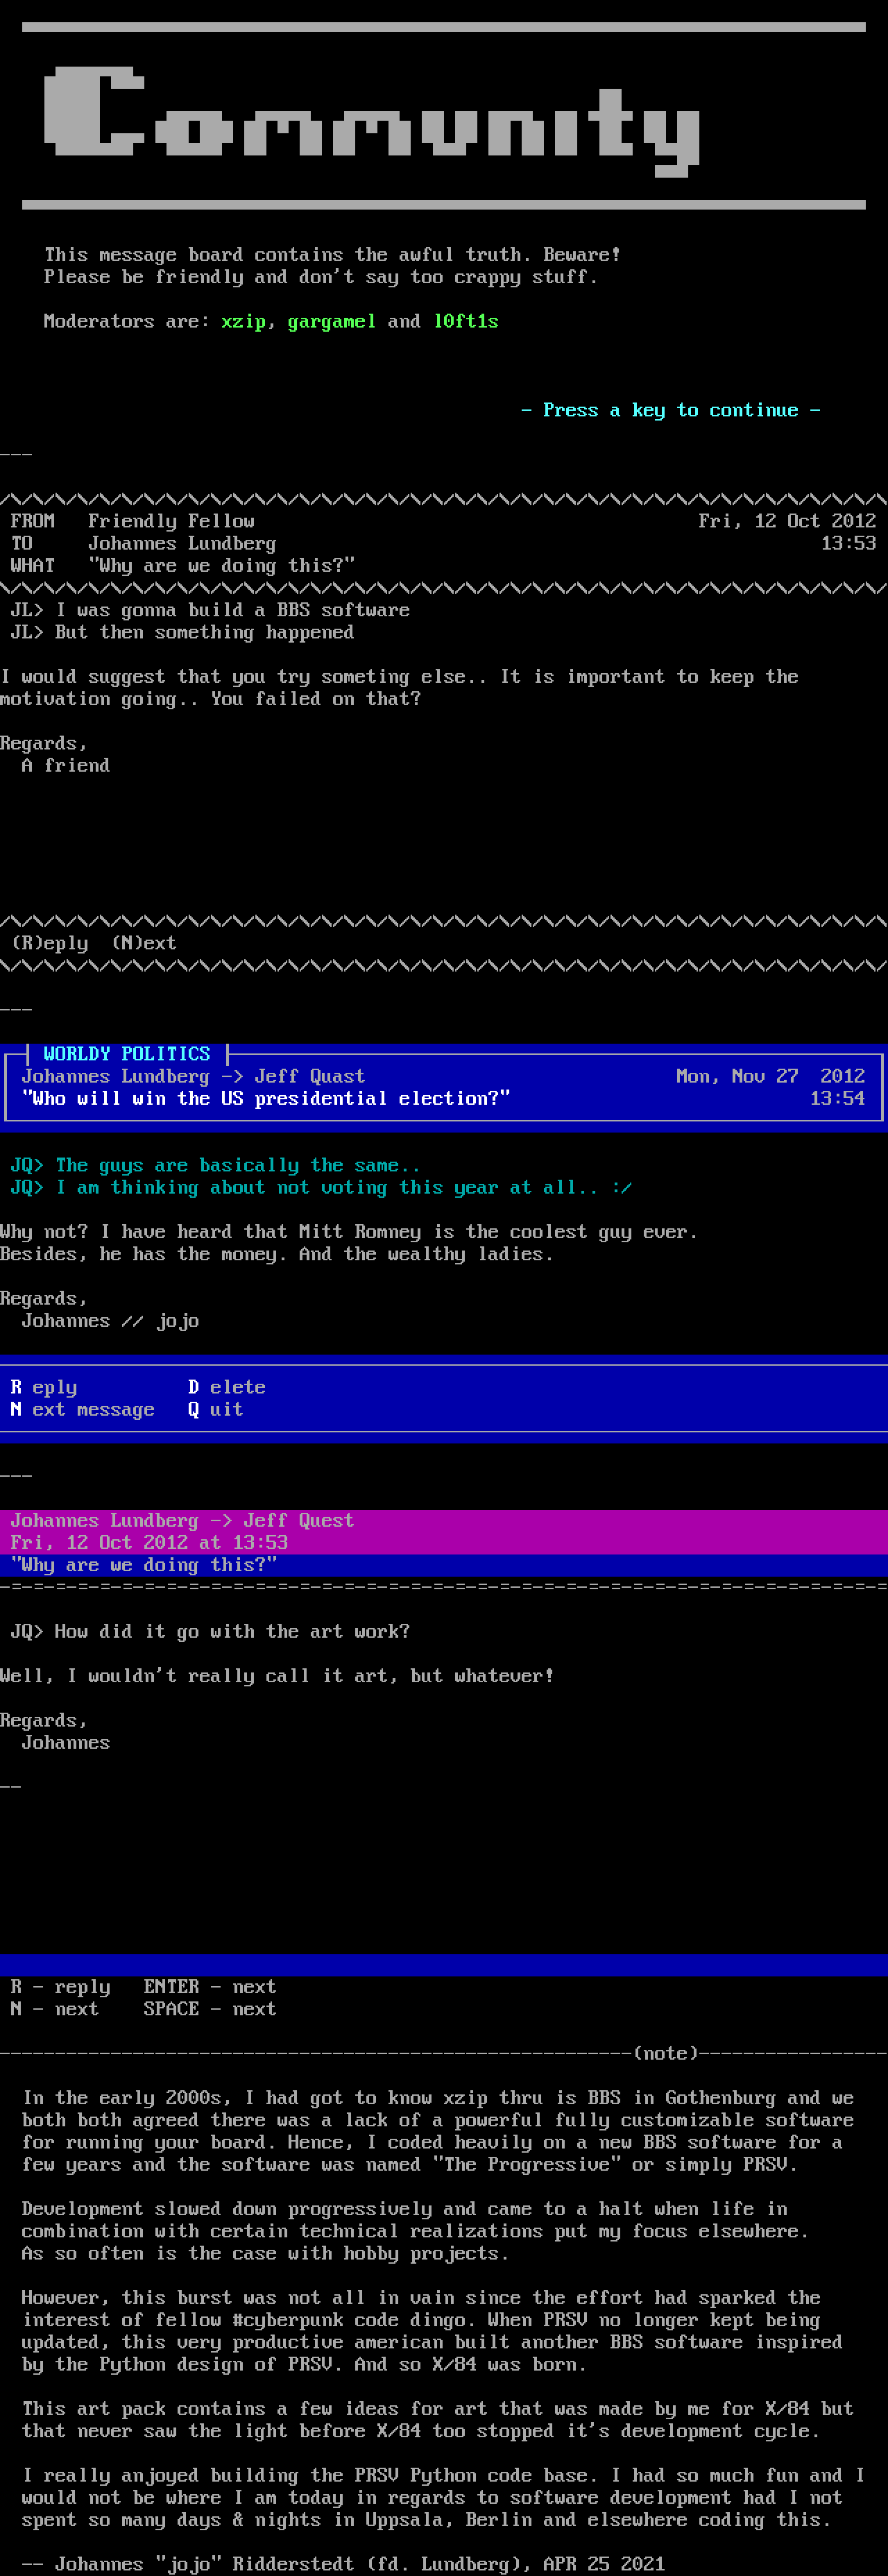Screen dimensions: 888x2576
Task: Select Delete in the blue command bar
Action: click(x=227, y=1387)
